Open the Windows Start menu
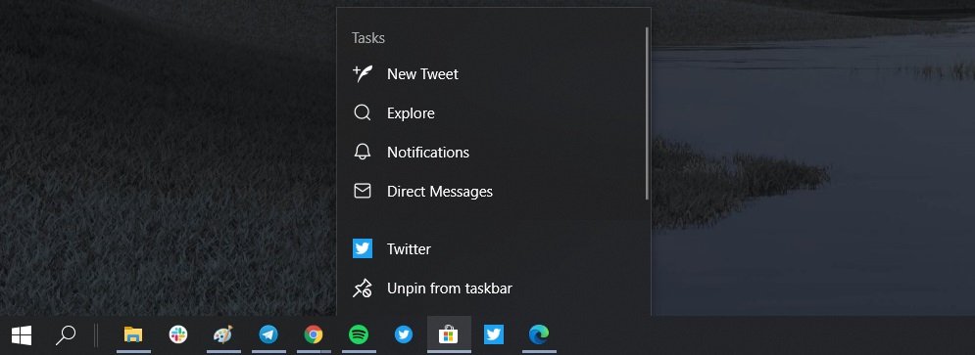This screenshot has width=975, height=355. coord(22,335)
